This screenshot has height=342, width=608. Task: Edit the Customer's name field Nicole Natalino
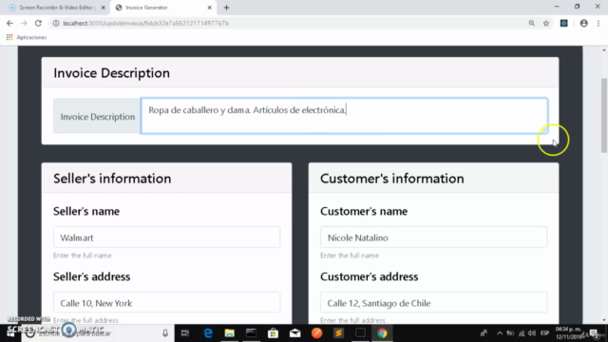pos(433,237)
